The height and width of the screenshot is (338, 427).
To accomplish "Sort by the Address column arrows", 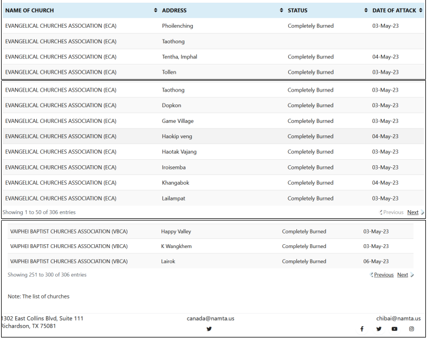I will (x=281, y=10).
